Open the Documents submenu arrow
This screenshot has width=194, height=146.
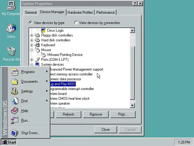coord(47,81)
